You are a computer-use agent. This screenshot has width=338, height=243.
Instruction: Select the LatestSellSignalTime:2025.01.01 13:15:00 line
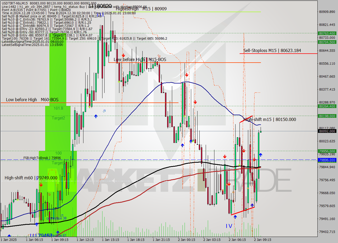click(x=32, y=45)
